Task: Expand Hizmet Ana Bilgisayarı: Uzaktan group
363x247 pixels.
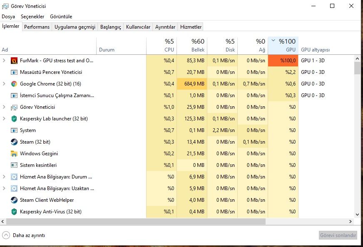Action: coord(4,188)
